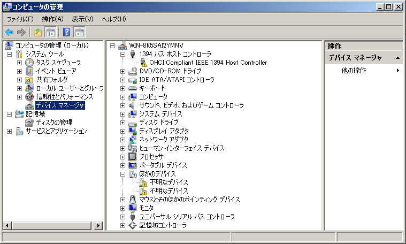The width and height of the screenshot is (406, 244).
Task: Click the モニタ monitor icon
Action: point(133,208)
